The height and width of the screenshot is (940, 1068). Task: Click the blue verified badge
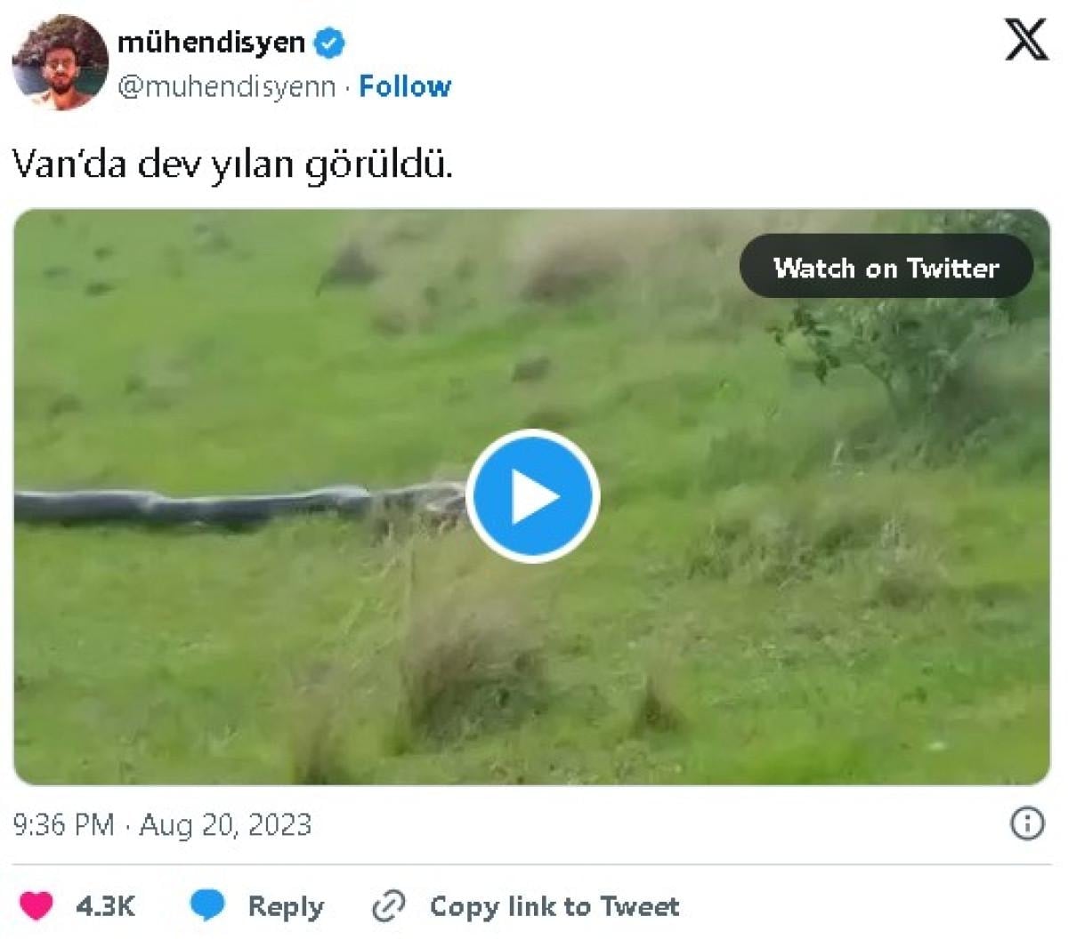330,42
